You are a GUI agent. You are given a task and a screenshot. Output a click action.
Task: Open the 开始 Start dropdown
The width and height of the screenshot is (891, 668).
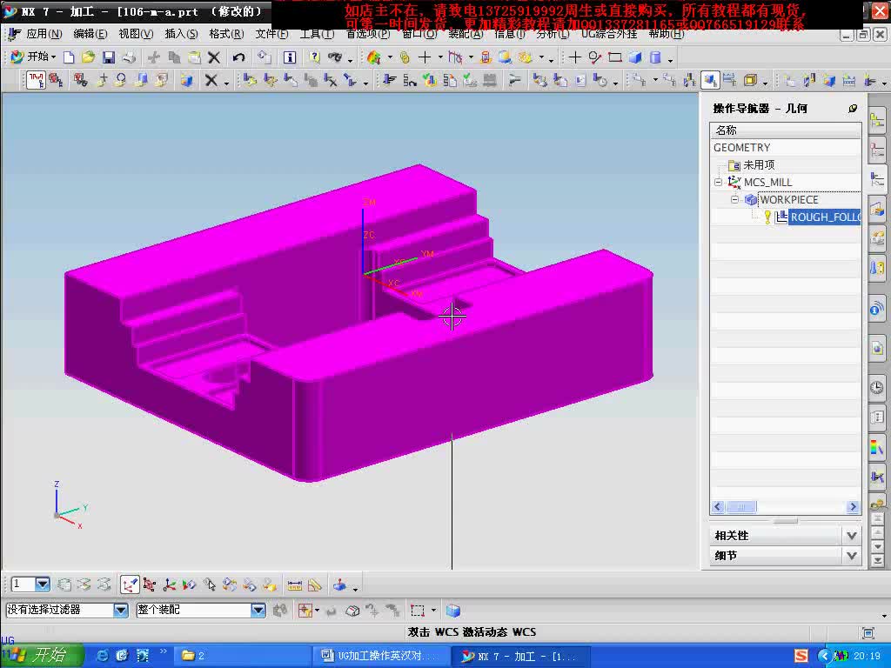point(34,57)
